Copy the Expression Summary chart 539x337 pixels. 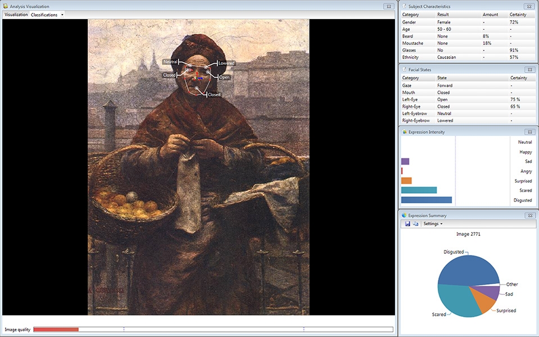pyautogui.click(x=415, y=224)
